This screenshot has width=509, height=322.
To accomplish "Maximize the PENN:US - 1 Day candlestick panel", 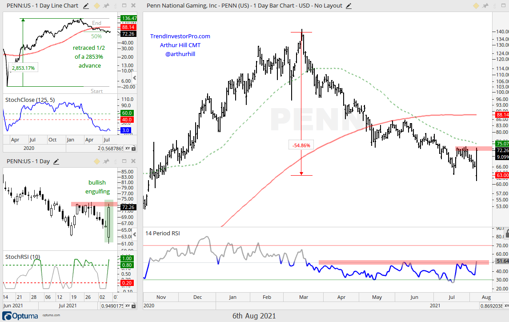I will (x=124, y=161).
